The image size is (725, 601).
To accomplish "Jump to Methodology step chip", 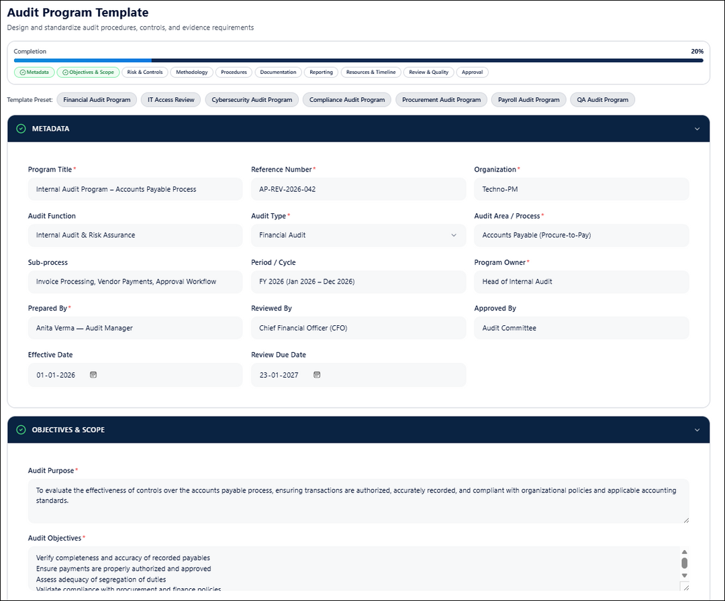I will [x=192, y=72].
